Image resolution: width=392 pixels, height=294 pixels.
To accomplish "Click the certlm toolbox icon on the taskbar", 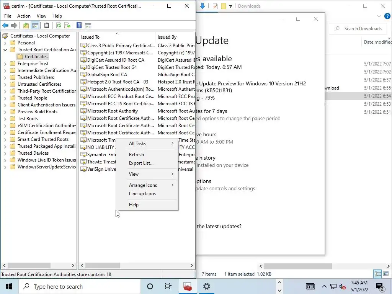I will click(x=187, y=286).
